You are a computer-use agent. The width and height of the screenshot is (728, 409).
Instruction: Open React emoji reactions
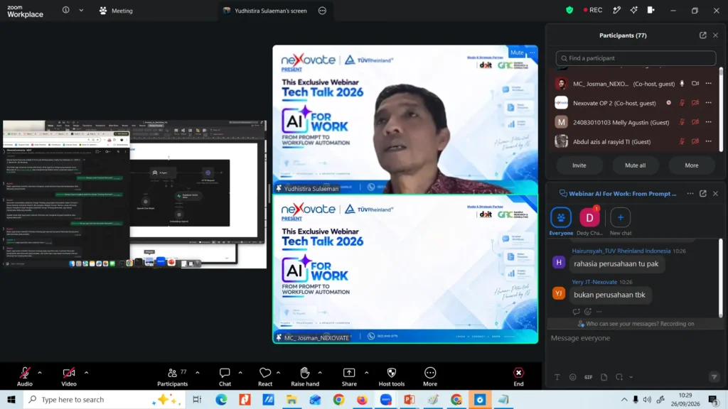pyautogui.click(x=265, y=376)
